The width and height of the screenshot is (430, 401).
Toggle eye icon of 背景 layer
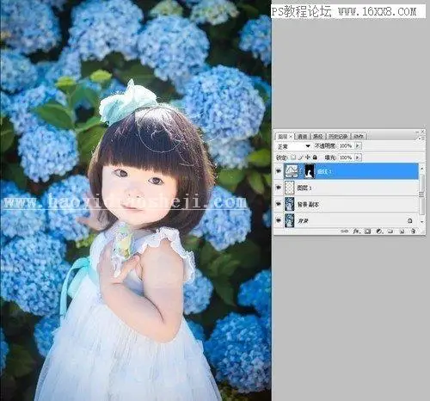279,220
